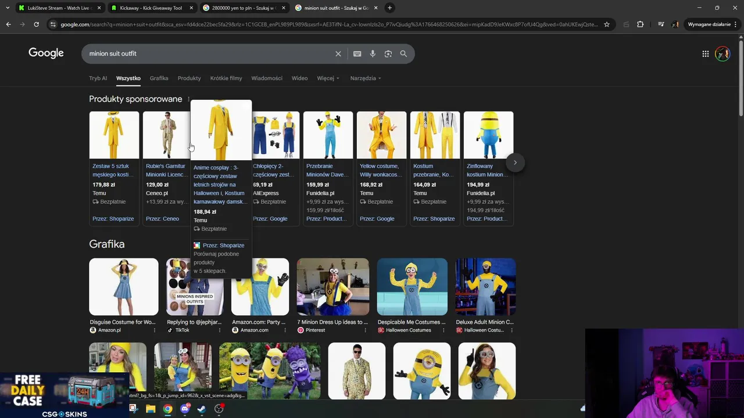744x418 pixels.
Task: Open three-dot menu for Amazon.com image result
Action: pos(284,330)
